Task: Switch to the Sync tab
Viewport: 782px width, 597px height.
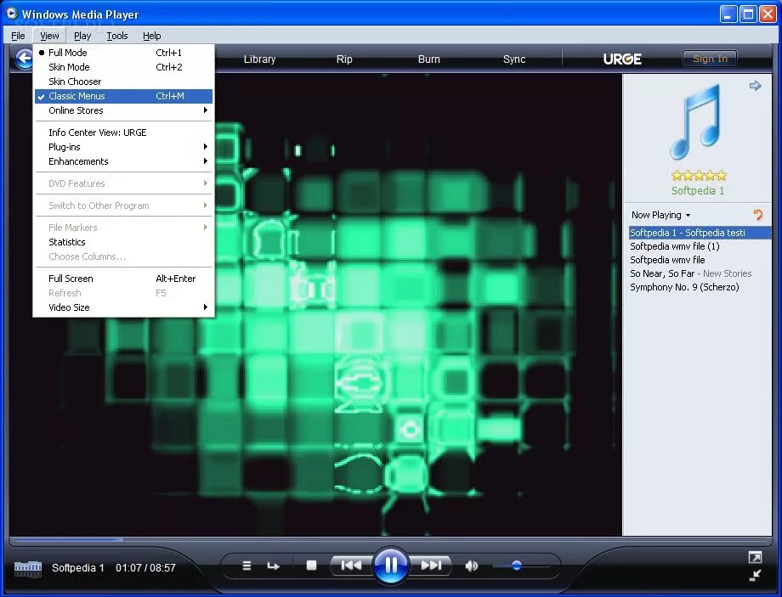Action: point(514,59)
